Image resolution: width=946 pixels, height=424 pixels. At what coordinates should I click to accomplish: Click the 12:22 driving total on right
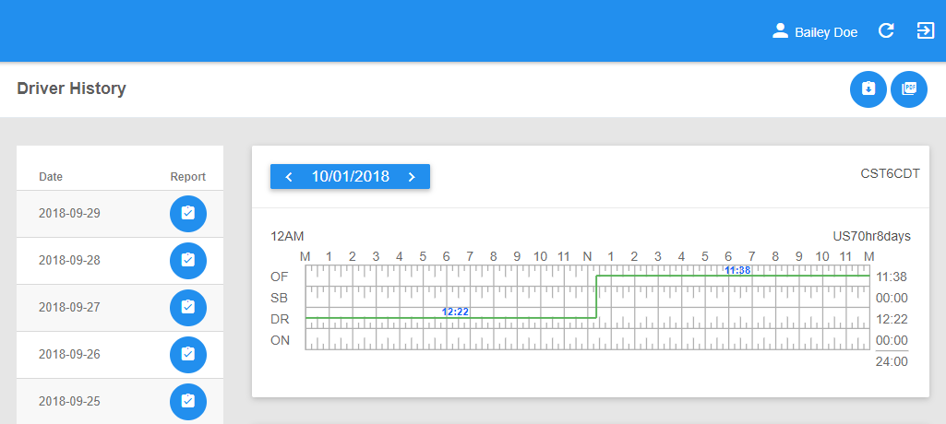coord(892,319)
